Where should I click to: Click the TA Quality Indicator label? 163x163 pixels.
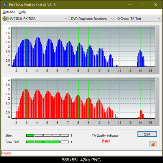[105, 136]
